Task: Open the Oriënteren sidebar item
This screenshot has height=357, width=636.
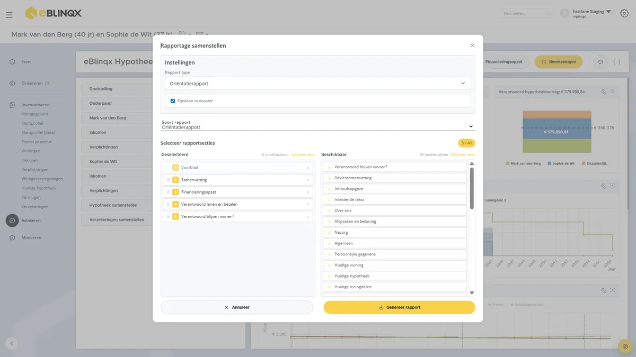Action: 32,84
